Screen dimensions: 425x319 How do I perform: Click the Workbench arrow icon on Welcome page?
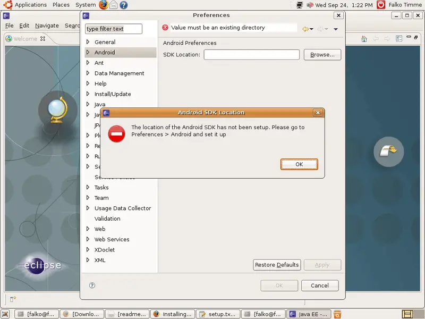click(x=388, y=152)
